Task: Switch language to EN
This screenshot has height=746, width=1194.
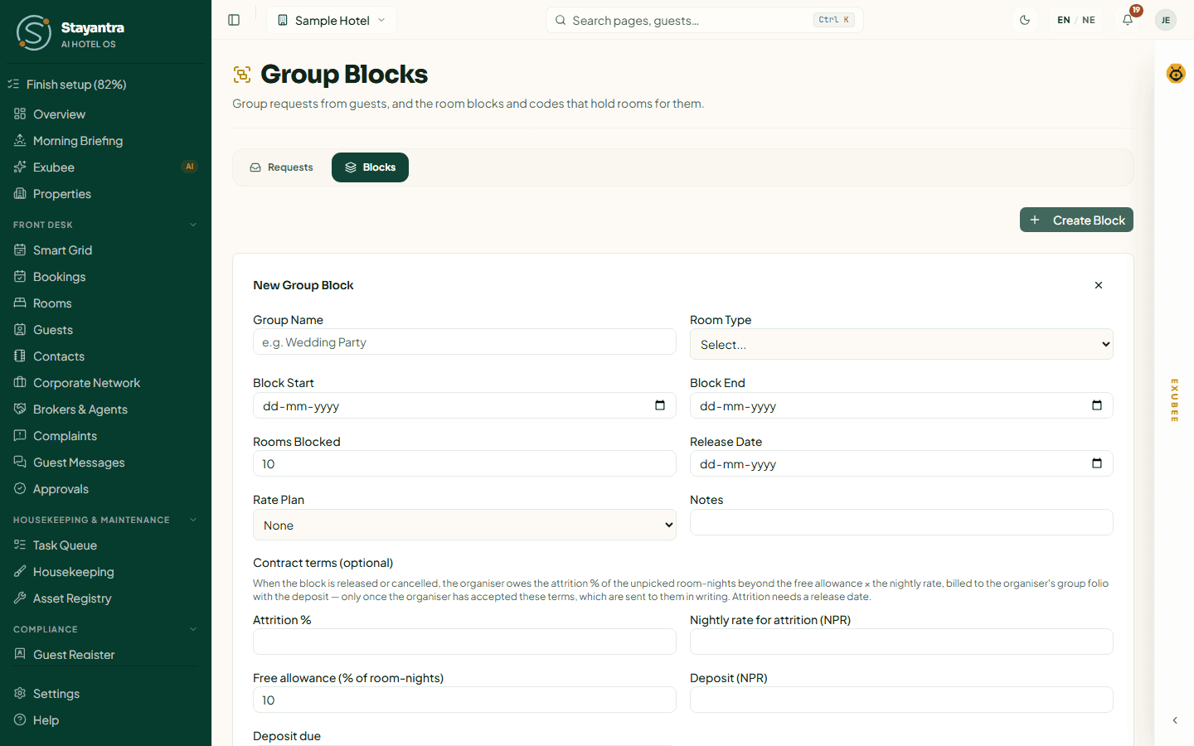Action: (x=1064, y=20)
